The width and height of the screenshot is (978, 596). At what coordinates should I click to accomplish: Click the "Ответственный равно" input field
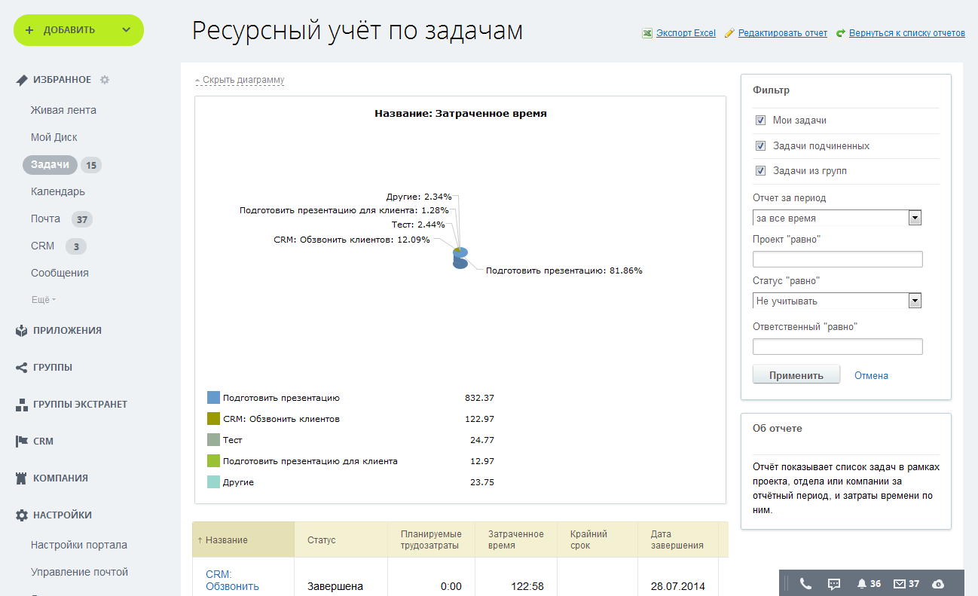pyautogui.click(x=837, y=347)
